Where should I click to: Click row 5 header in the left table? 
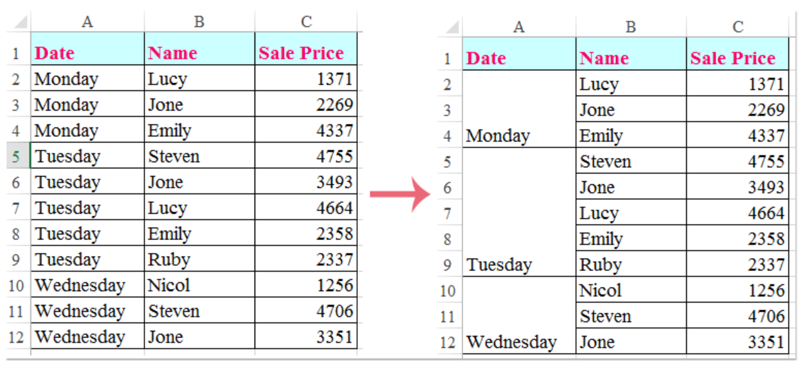17,157
